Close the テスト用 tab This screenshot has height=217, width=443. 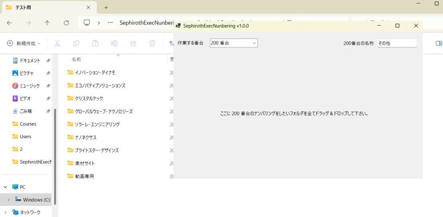88,7
